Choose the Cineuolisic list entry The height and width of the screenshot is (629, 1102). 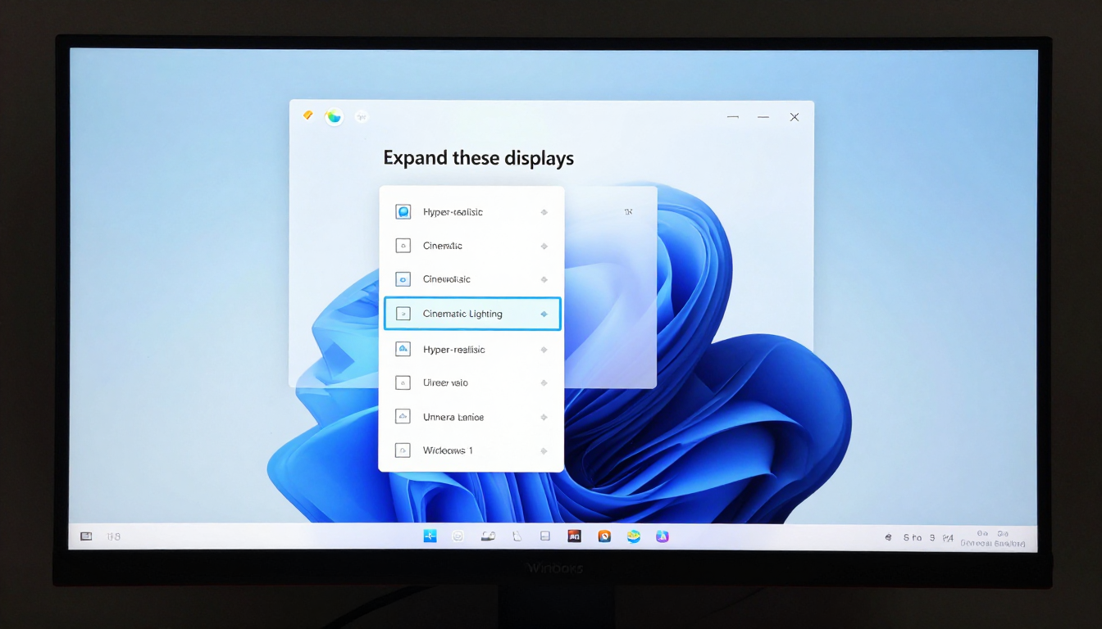click(x=471, y=279)
